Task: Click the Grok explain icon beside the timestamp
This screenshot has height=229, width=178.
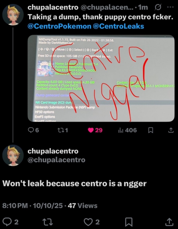Action: pyautogui.click(x=158, y=7)
